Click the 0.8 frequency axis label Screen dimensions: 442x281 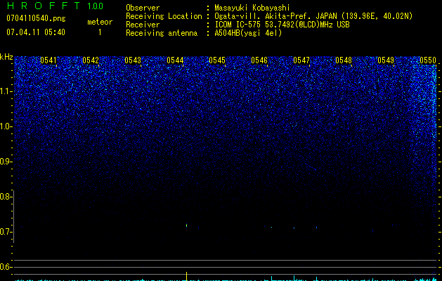pos(5,197)
